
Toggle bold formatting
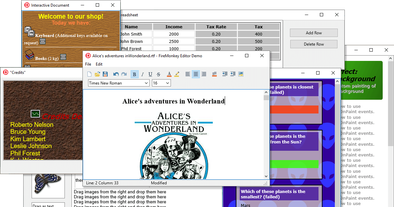coord(134,74)
